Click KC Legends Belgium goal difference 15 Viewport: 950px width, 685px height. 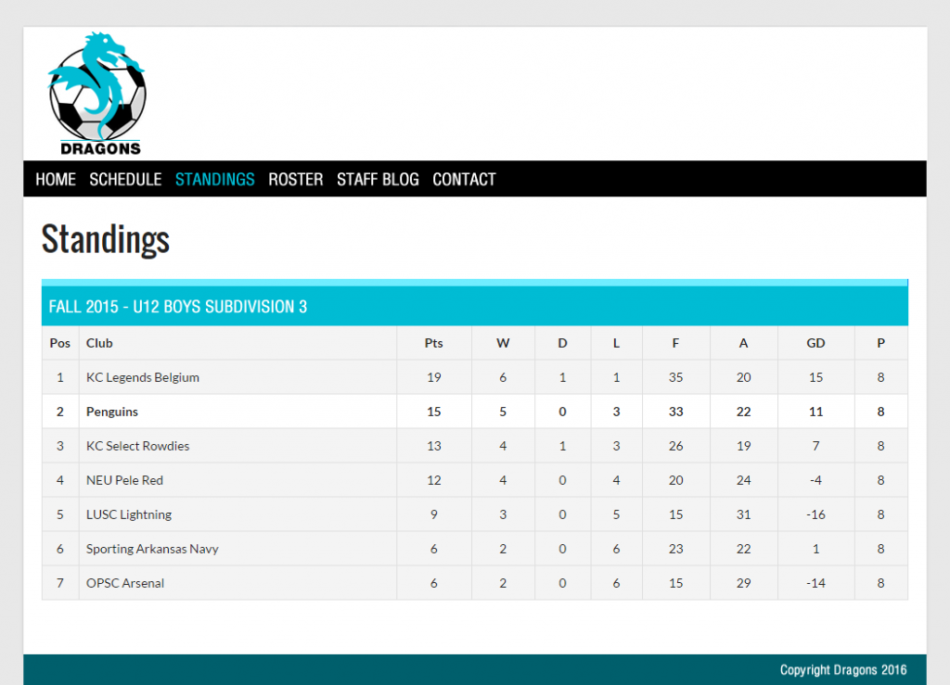[x=815, y=377]
